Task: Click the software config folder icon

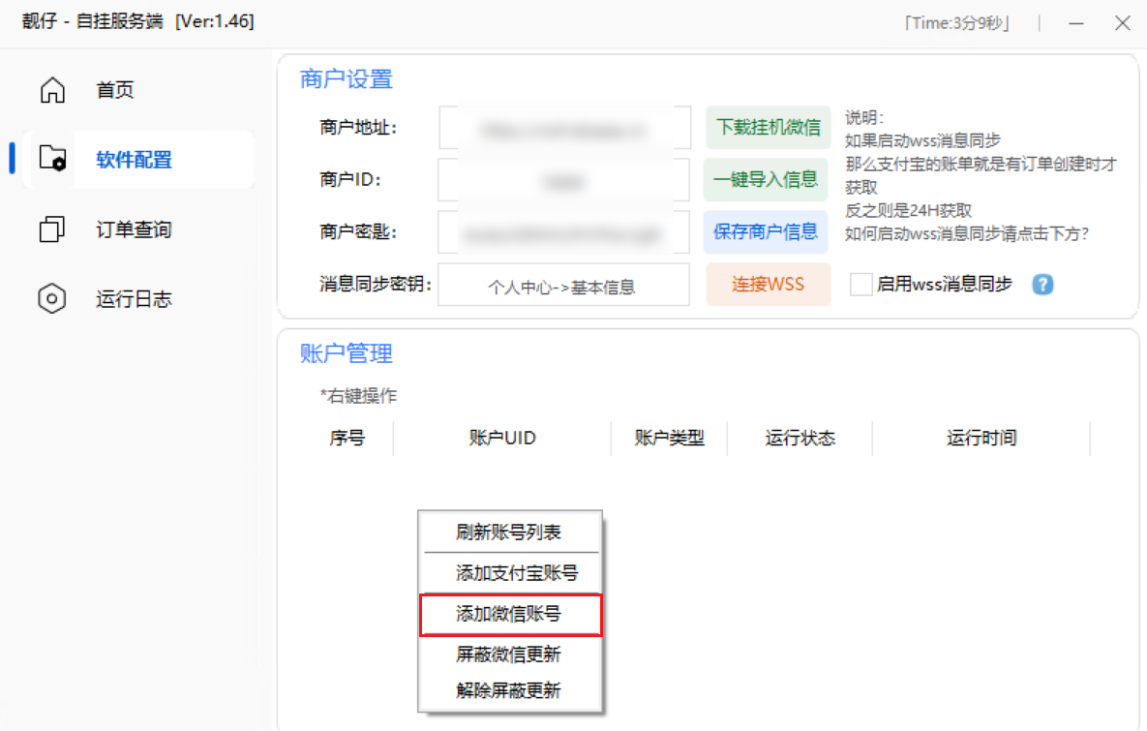Action: point(52,158)
